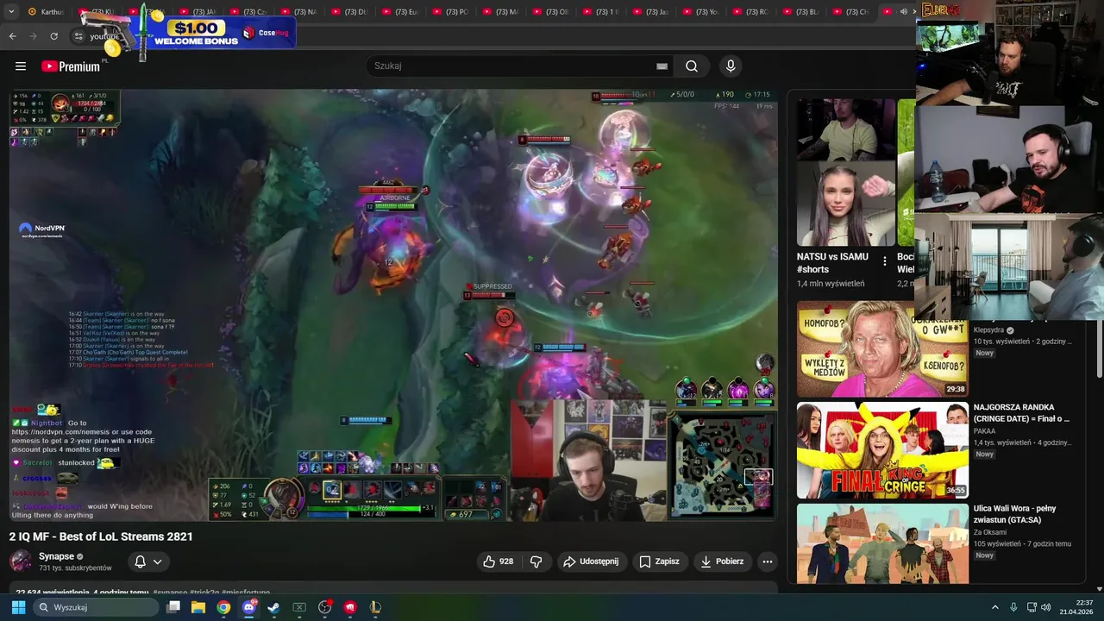Open NATSU vs ISAMU #shorts title
Viewport: 1104px width, 621px height.
[x=832, y=263]
